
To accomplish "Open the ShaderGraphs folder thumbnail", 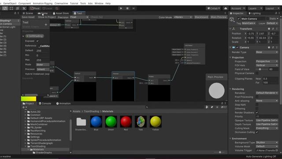I will pyautogui.click(x=81, y=122).
